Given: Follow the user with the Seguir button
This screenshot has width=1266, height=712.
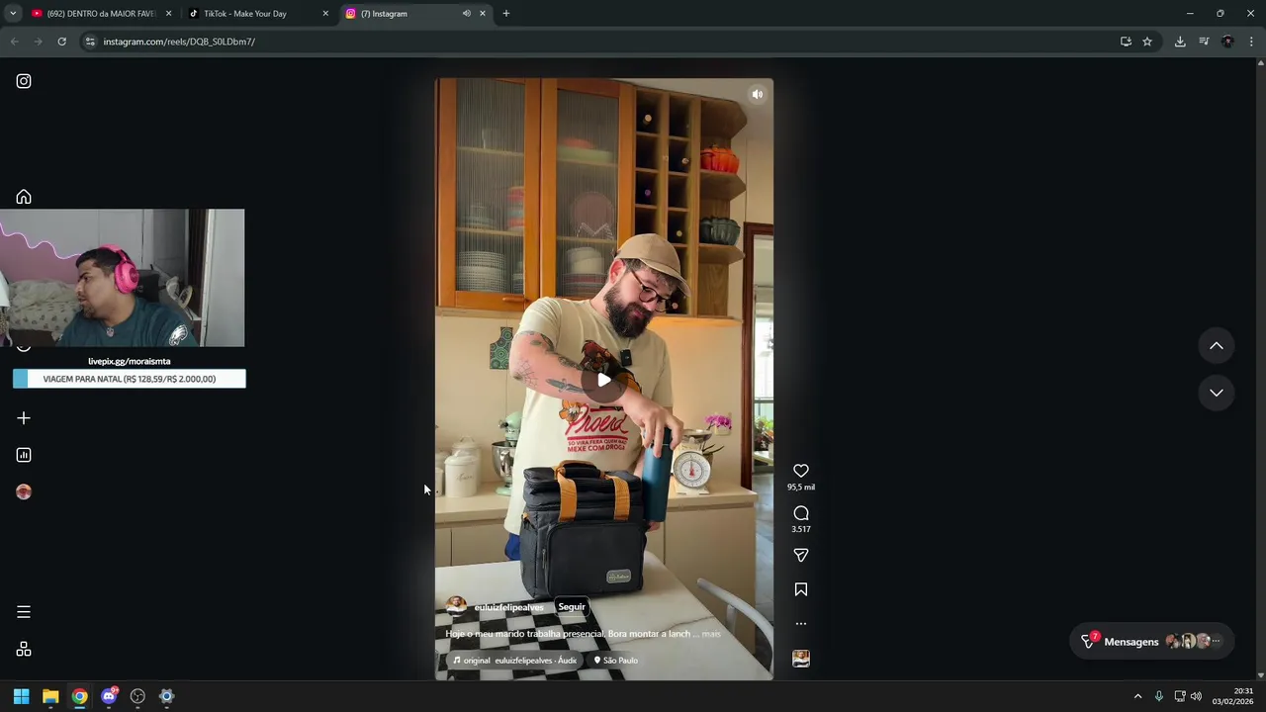Looking at the screenshot, I should coord(572,607).
